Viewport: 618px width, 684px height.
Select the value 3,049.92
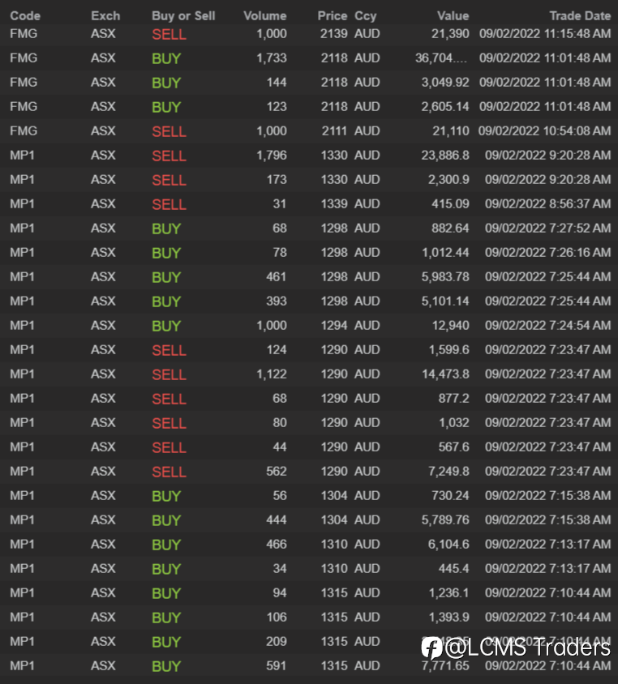[x=445, y=83]
